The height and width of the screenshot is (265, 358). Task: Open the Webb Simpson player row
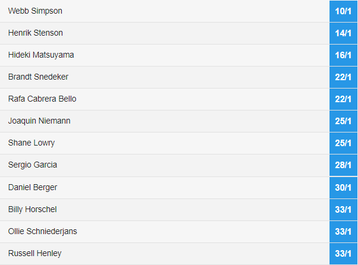coord(164,11)
